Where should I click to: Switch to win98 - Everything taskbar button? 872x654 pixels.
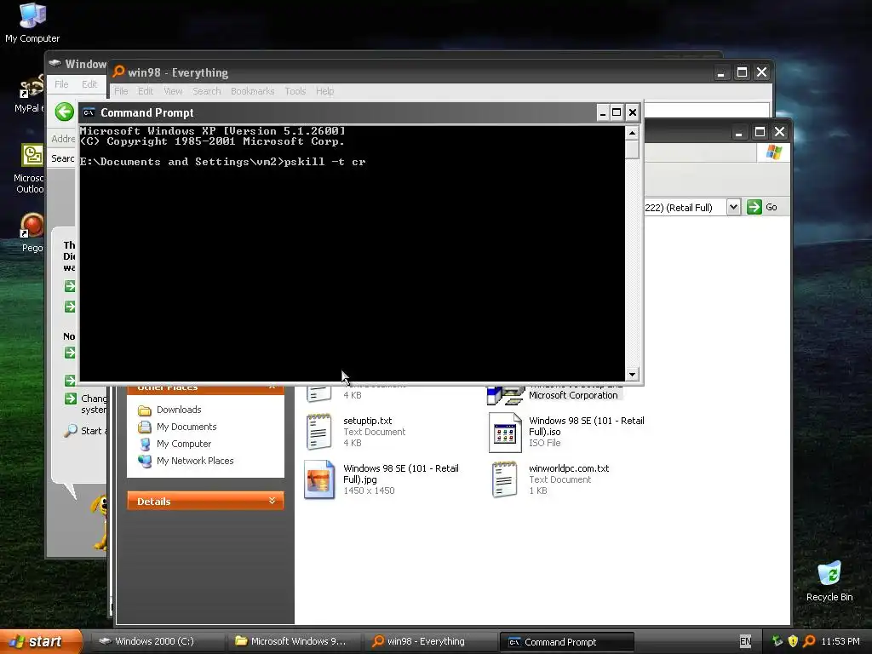(430, 641)
